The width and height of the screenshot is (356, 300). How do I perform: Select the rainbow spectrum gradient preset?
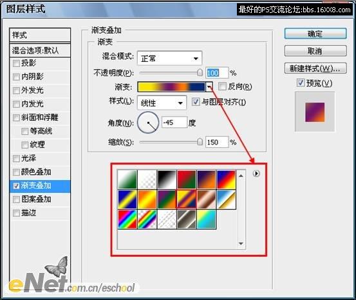coord(127,219)
